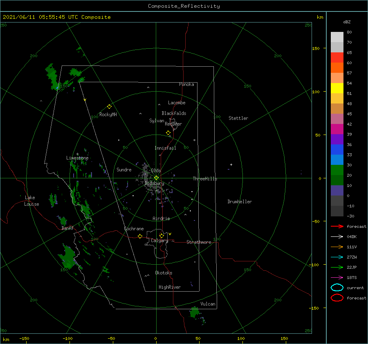368x344 pixels.
Task: Click the Lacombe label
Action: point(177,103)
